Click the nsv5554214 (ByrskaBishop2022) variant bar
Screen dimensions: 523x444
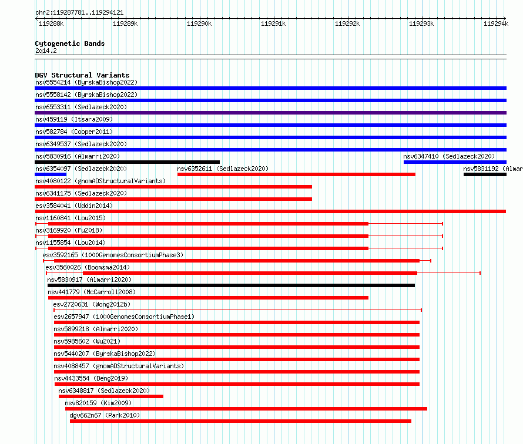(270, 88)
